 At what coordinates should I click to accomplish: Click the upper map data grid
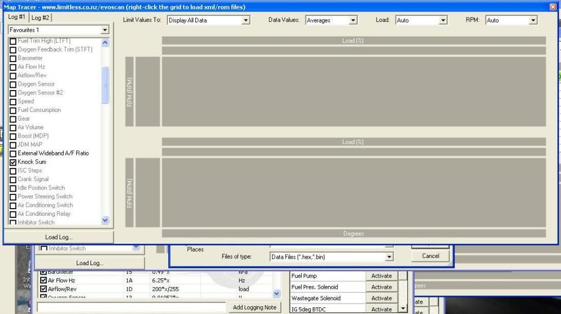(x=354, y=92)
